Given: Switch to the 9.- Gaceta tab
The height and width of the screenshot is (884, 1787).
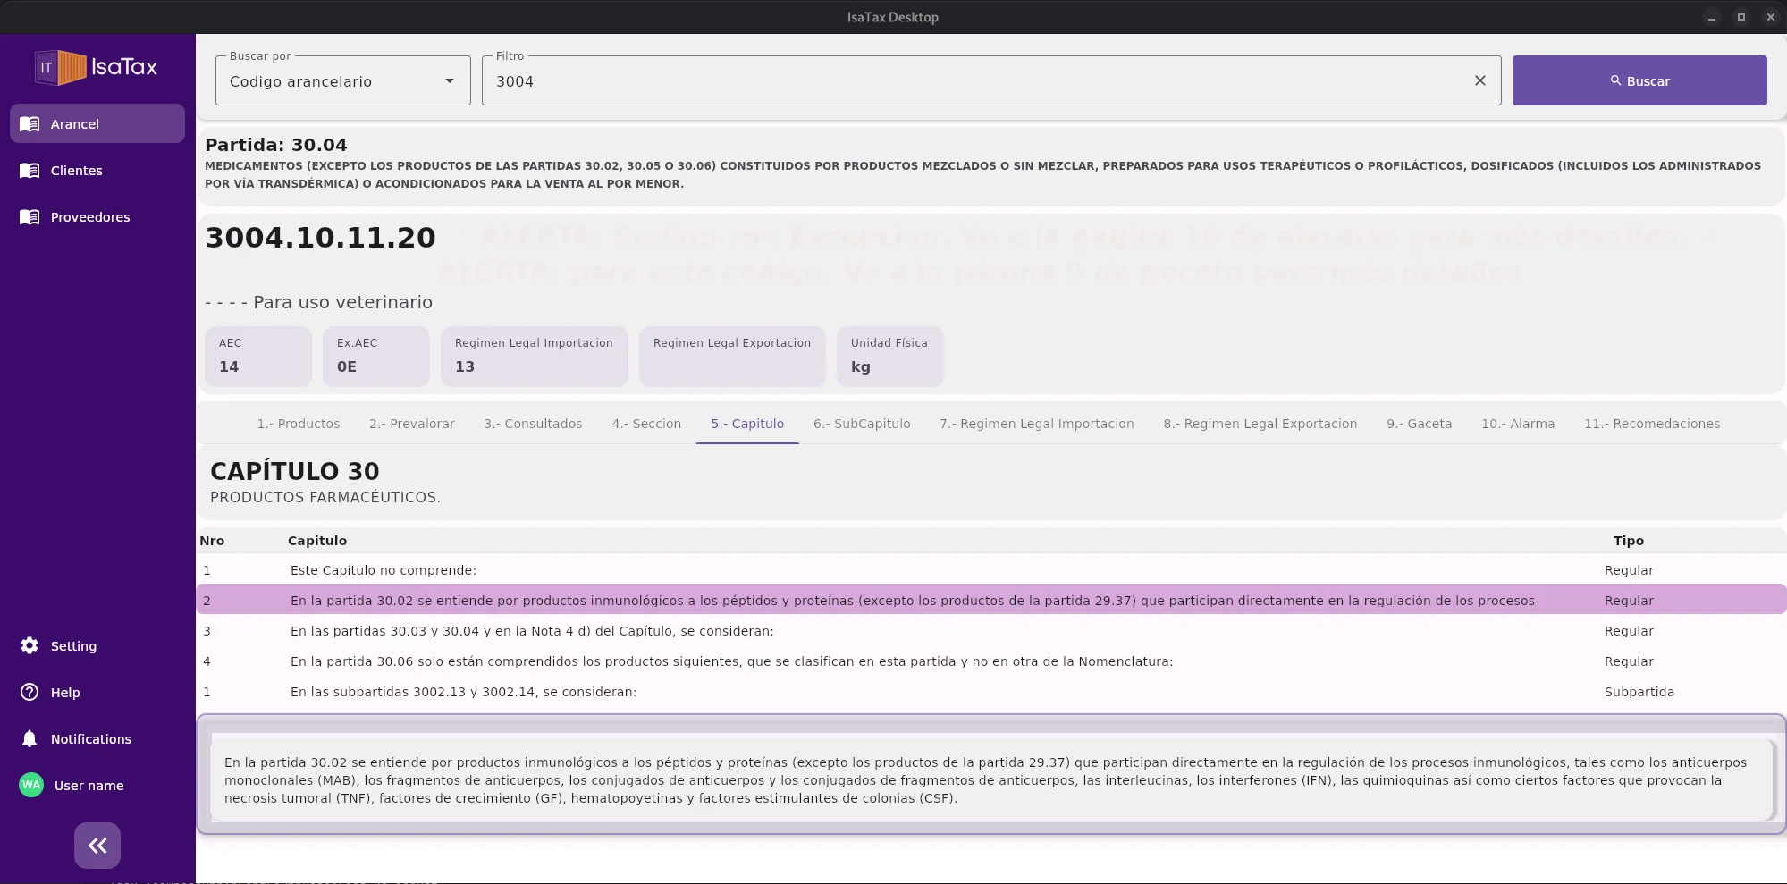Looking at the screenshot, I should tap(1420, 424).
